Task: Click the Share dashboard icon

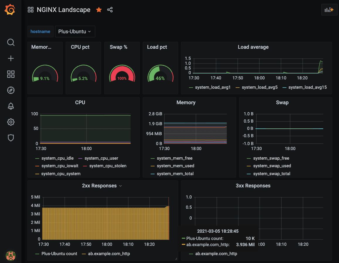Action: click(x=110, y=10)
